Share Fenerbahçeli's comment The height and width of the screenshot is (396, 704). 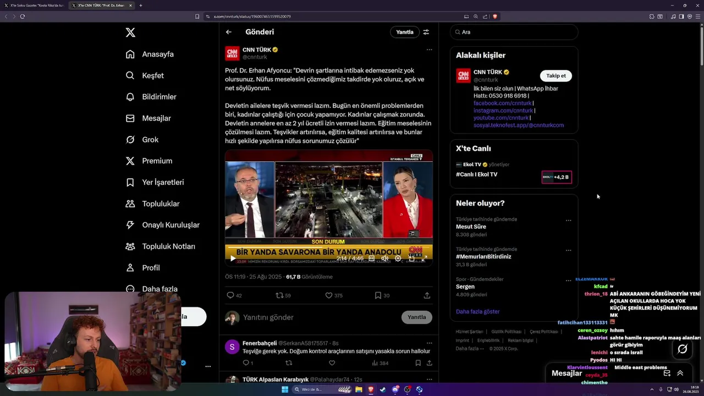click(x=429, y=363)
